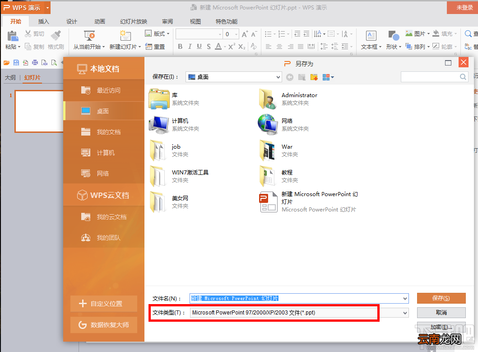This screenshot has width=478, height=352.
Task: Click the Reset (重置) layout icon
Action: click(149, 47)
